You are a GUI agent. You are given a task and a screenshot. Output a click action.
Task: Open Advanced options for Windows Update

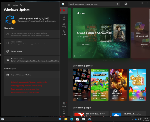click(32, 60)
